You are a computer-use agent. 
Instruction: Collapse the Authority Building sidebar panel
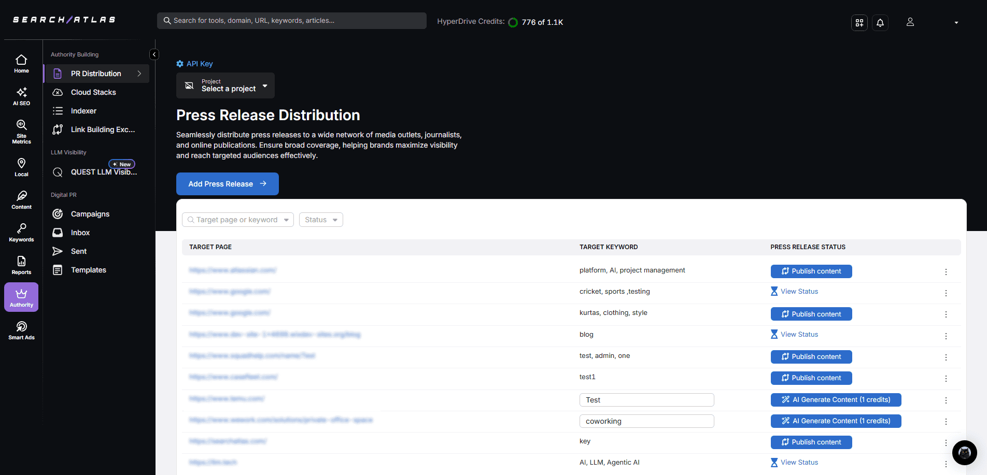[154, 54]
